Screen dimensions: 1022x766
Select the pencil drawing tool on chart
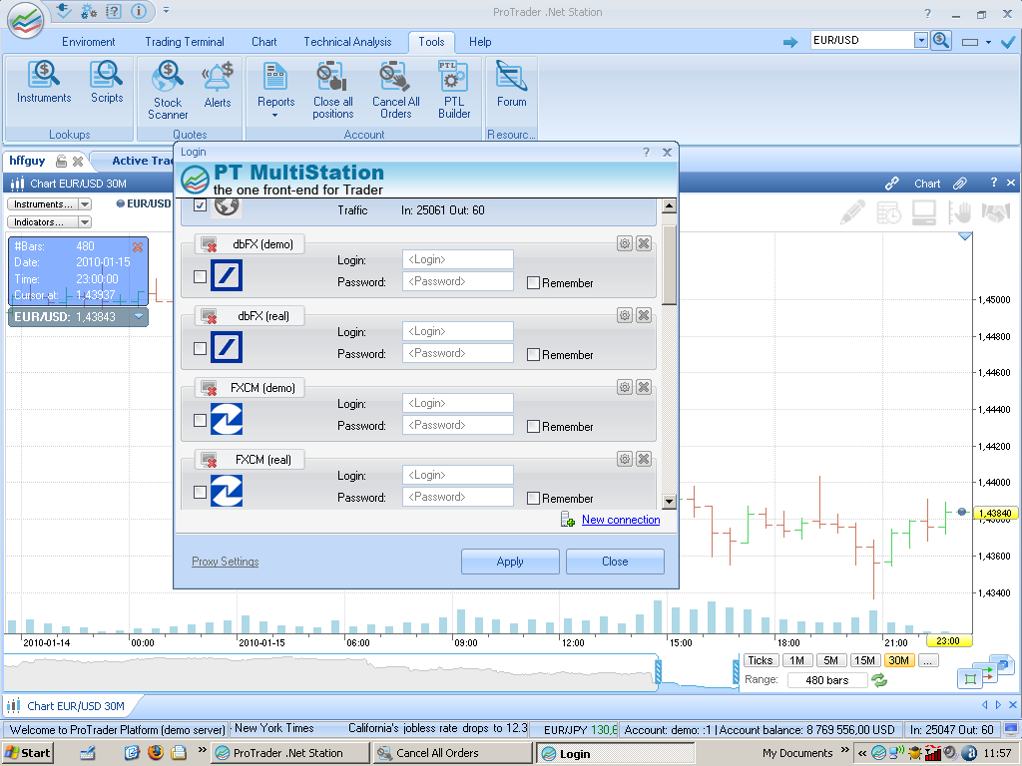[852, 212]
